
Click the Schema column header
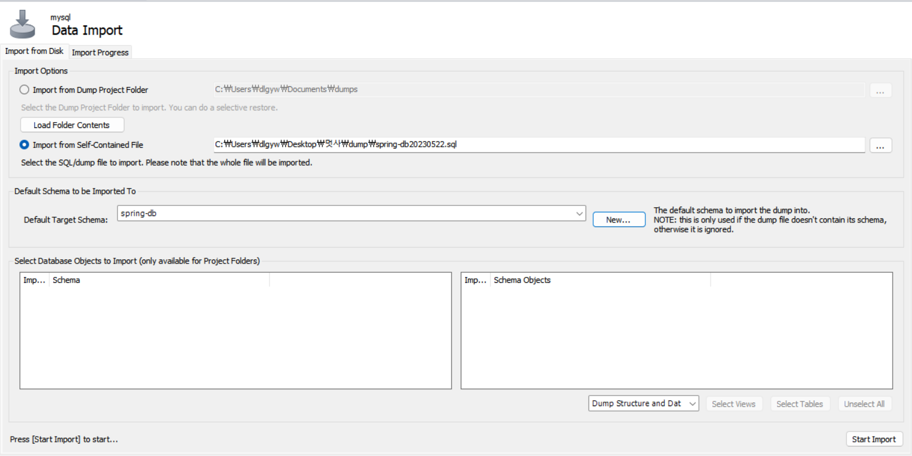(159, 280)
